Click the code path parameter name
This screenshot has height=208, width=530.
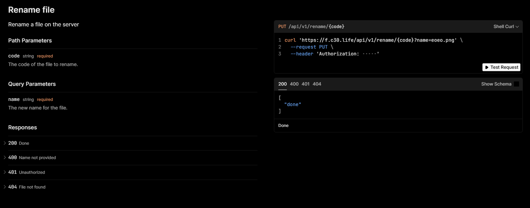click(x=14, y=56)
